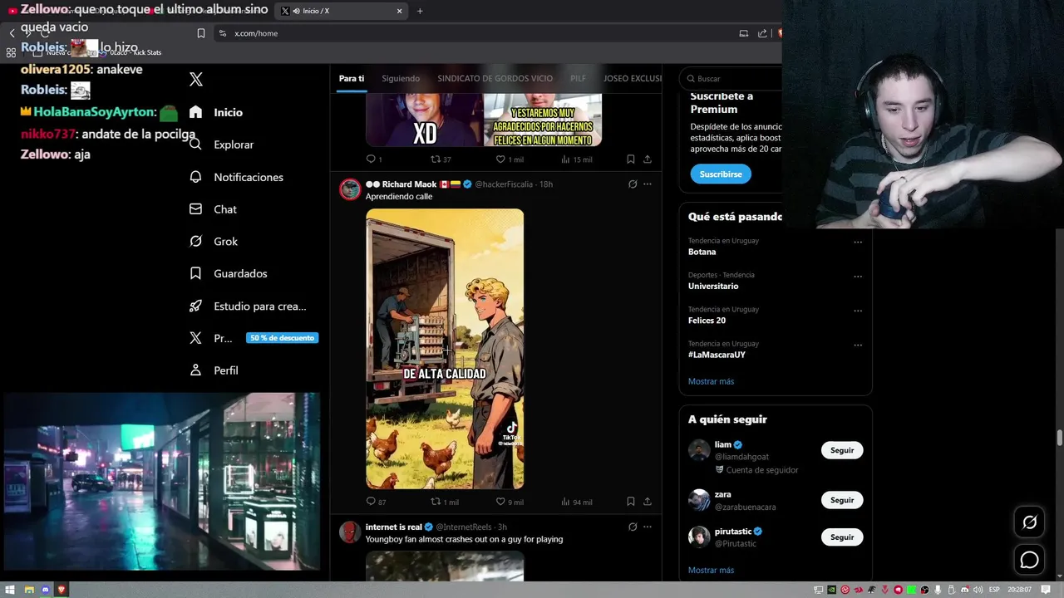Open Grok icon on internet is real post

click(633, 527)
